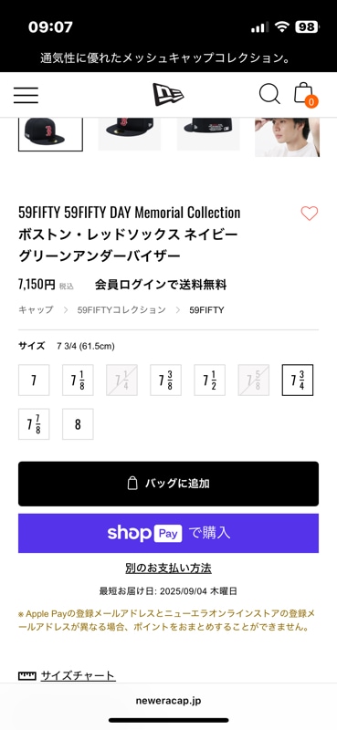
Task: View the model wearing cap thumbnail
Action: [x=287, y=137]
